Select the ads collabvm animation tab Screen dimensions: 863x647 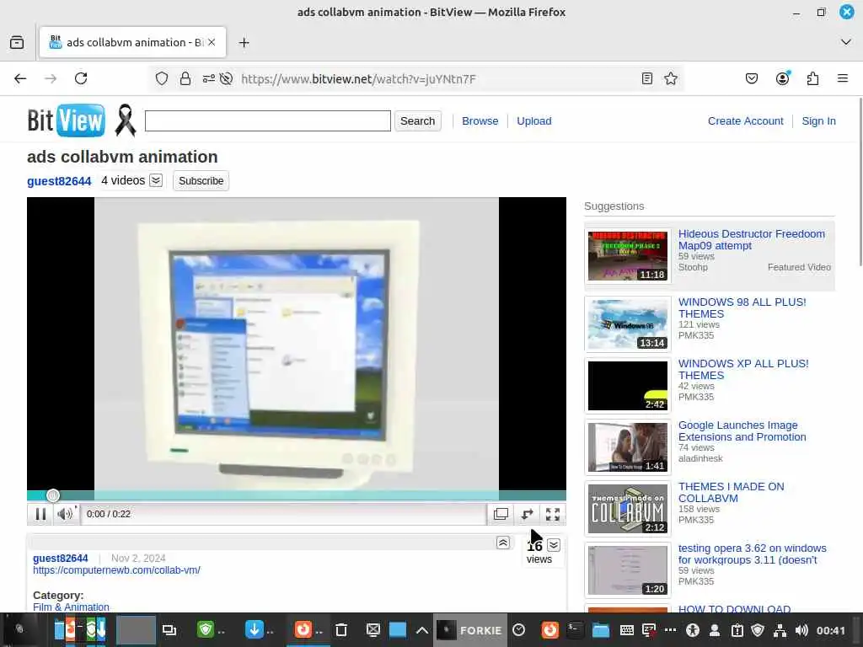coord(132,42)
